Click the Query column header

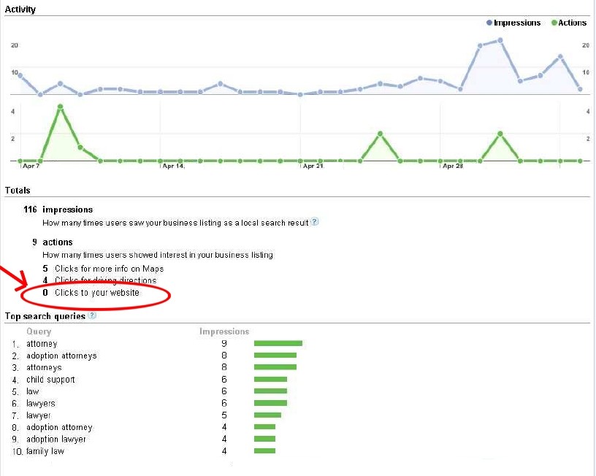[x=39, y=331]
